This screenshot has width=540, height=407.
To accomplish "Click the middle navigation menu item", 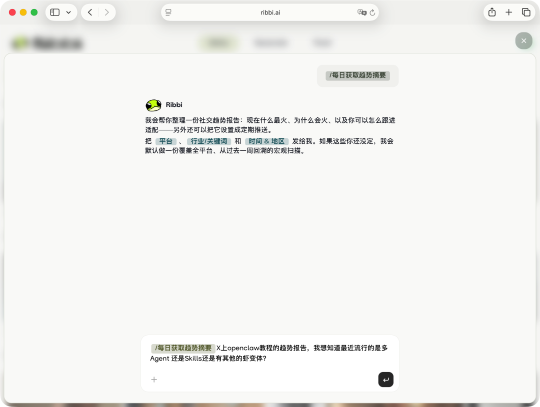I will click(x=270, y=42).
